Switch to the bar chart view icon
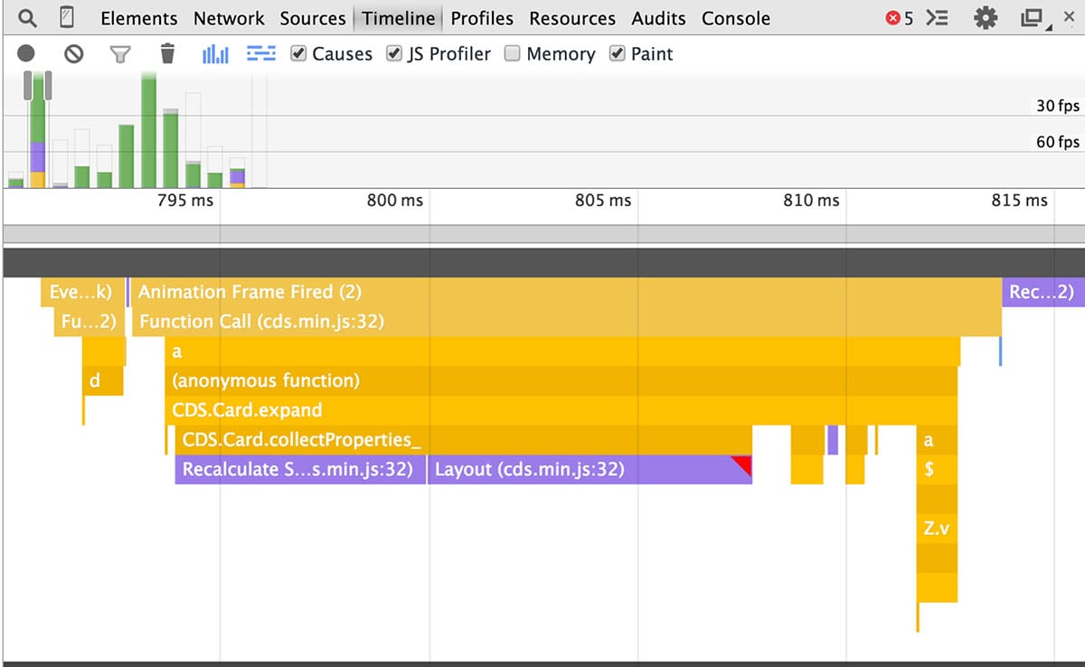 [215, 54]
